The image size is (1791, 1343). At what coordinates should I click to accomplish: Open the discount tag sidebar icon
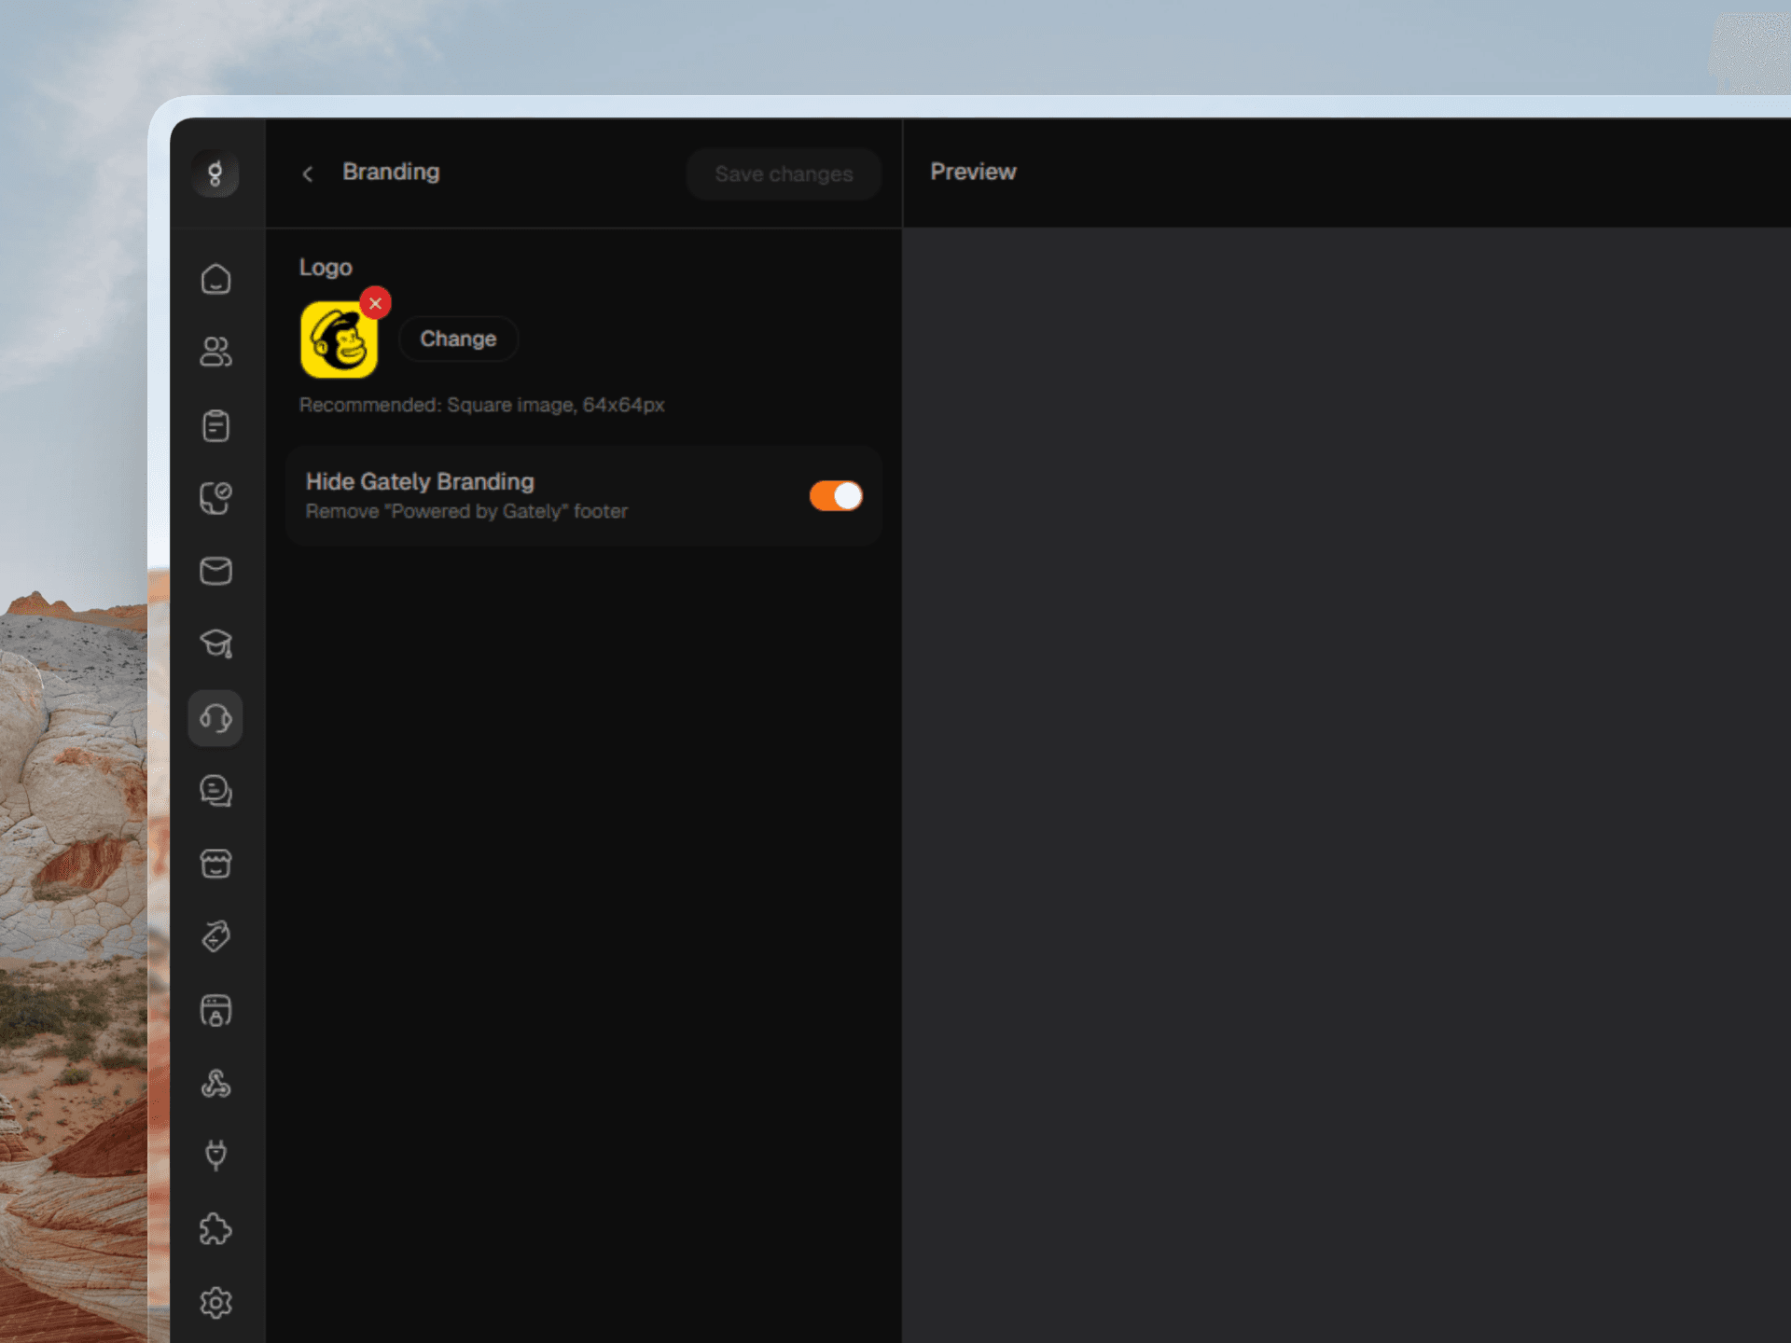[215, 936]
